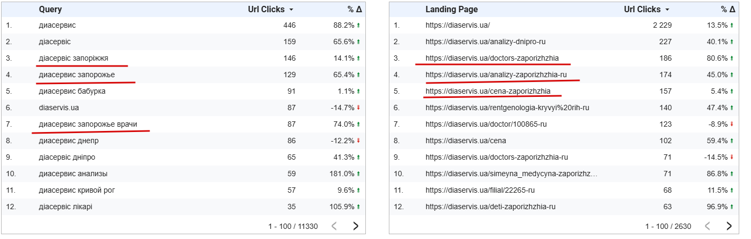Click % Δ header in Landing Page table
The image size is (751, 239).
[x=728, y=9]
